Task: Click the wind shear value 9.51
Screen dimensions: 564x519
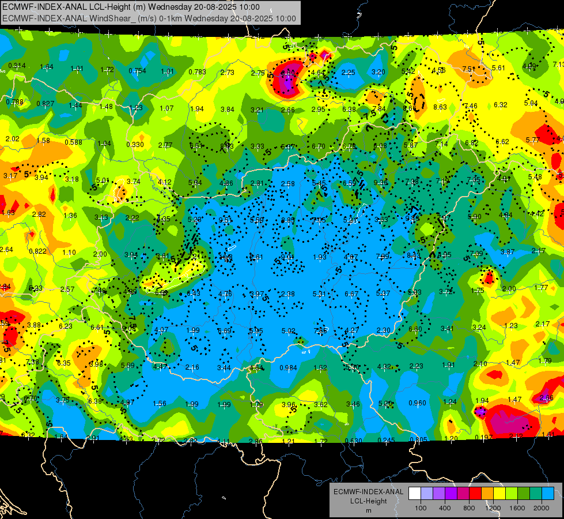Action: coord(225,220)
